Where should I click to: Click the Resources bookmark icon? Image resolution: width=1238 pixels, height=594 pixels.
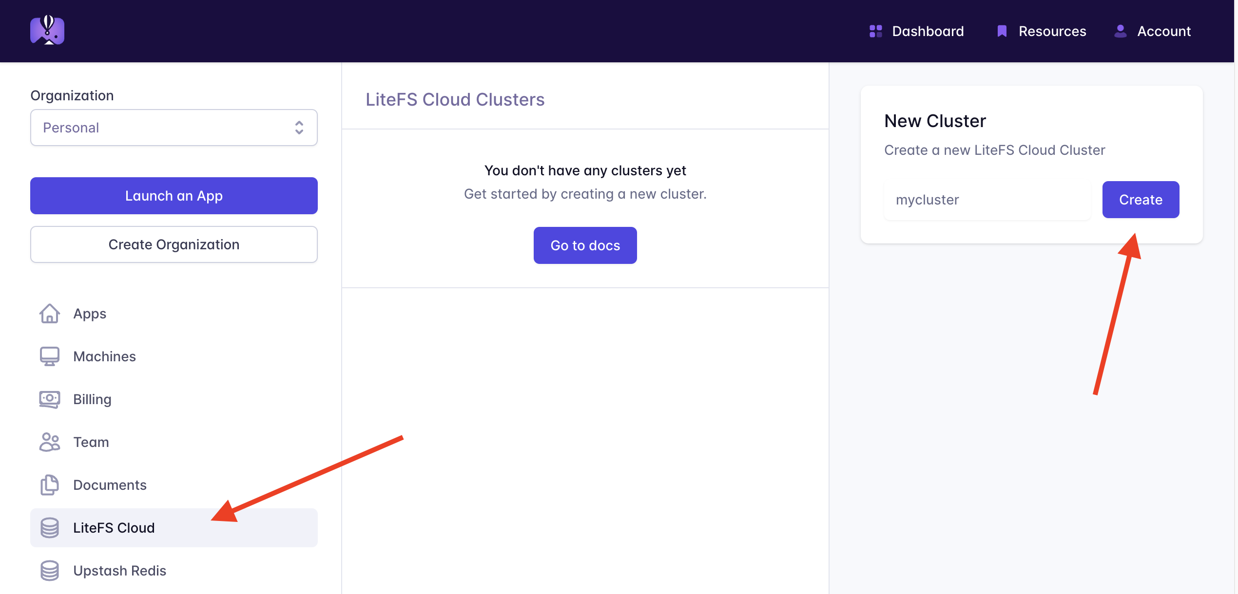coord(1002,31)
